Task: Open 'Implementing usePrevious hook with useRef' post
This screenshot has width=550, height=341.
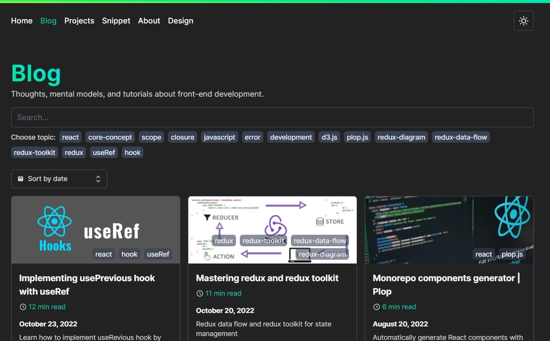Action: pos(87,285)
